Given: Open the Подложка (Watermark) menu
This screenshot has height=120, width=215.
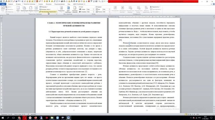Looking at the screenshot, I should coord(61,9).
